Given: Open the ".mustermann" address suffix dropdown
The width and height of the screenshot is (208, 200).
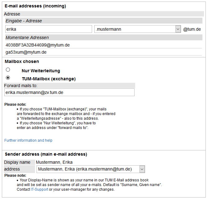Looking at the screenshot, I should (x=137, y=29).
